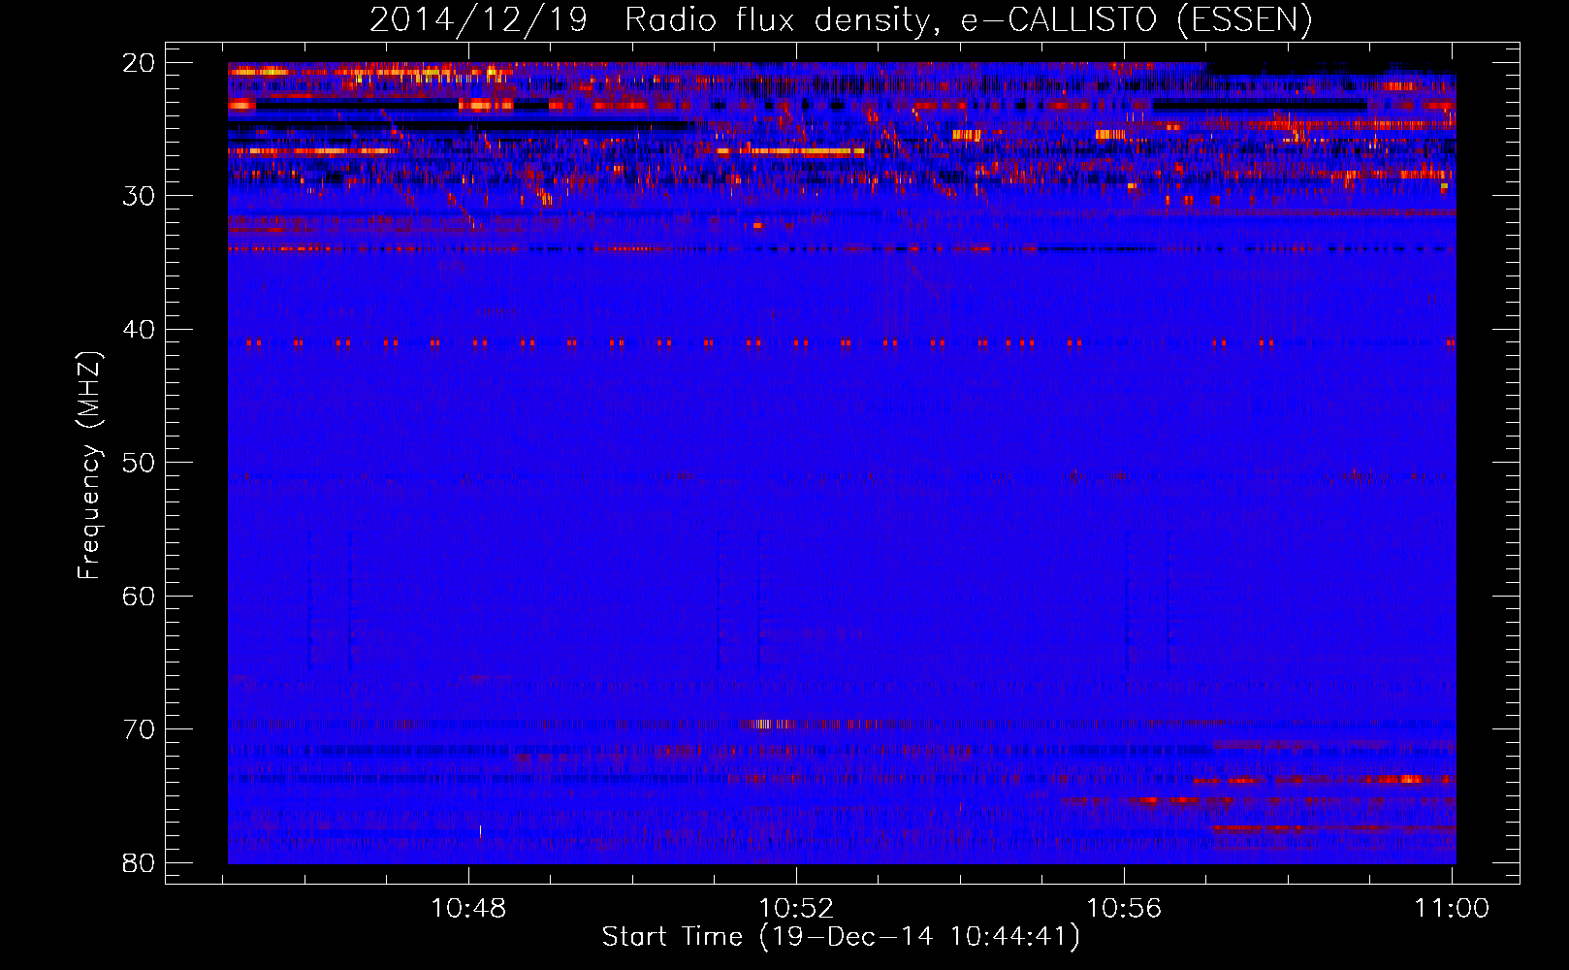This screenshot has height=970, width=1569.
Task: Click the 50 frequency tick label
Action: [139, 463]
